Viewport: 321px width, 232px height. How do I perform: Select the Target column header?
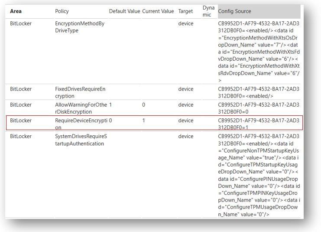pos(185,11)
